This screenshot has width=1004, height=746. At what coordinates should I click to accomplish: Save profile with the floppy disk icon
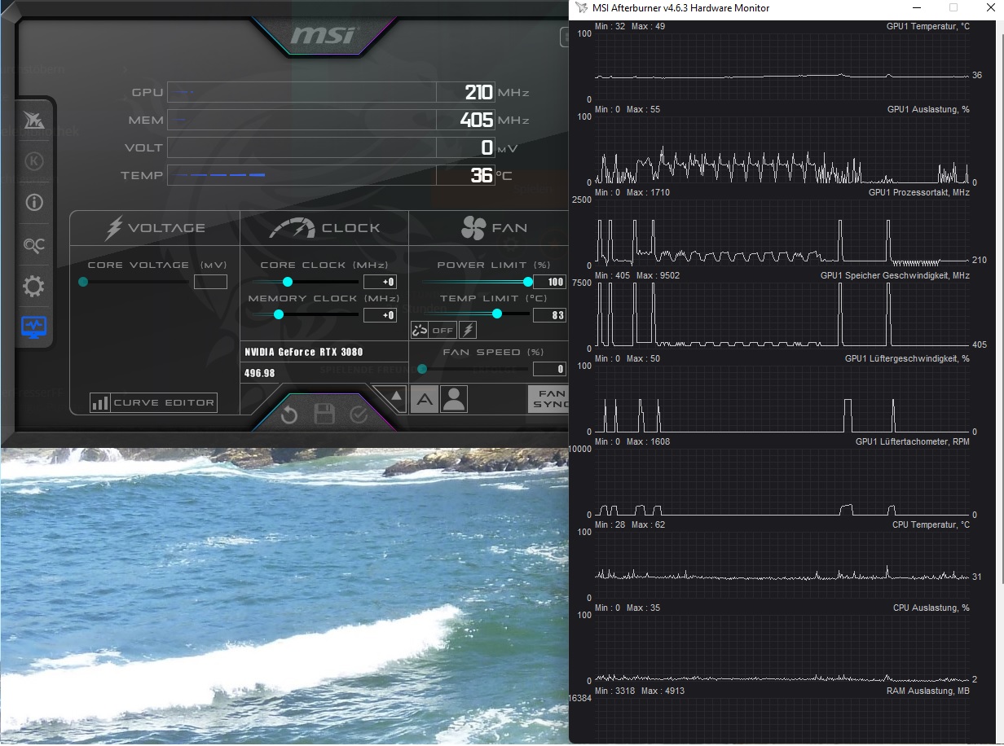pos(324,415)
